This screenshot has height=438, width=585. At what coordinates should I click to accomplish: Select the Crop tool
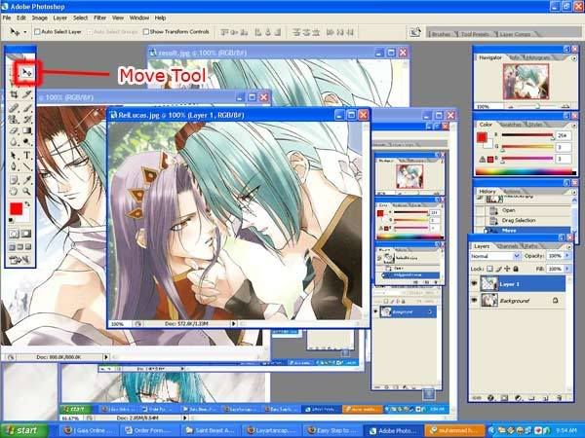pos(13,95)
